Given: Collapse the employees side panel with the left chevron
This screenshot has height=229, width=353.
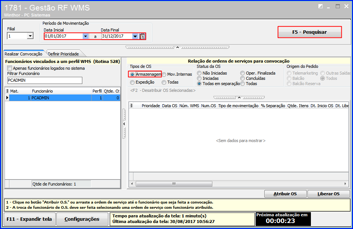Looking at the screenshot, I should pyautogui.click(x=124, y=124).
